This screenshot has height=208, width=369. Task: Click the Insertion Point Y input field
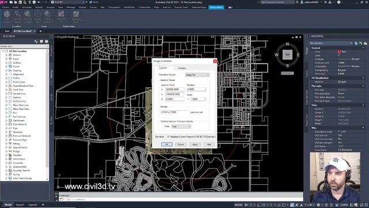175,94
